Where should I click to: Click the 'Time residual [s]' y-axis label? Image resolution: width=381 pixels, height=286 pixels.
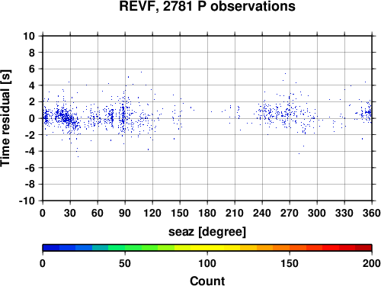point(5,118)
